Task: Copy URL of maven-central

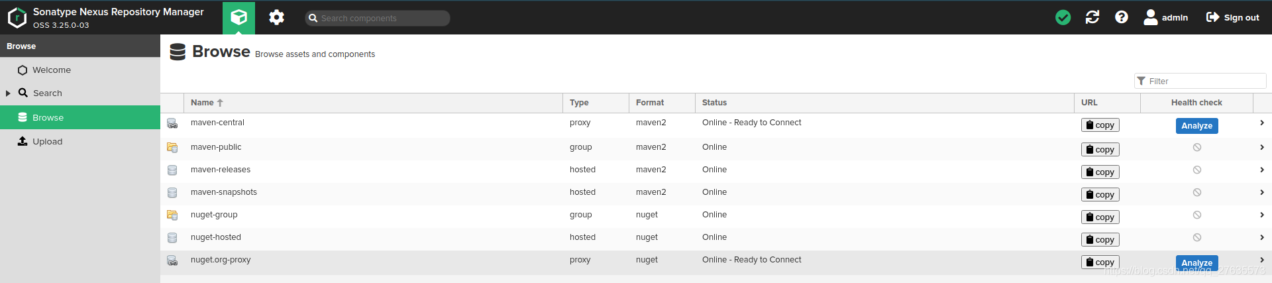Action: point(1100,125)
